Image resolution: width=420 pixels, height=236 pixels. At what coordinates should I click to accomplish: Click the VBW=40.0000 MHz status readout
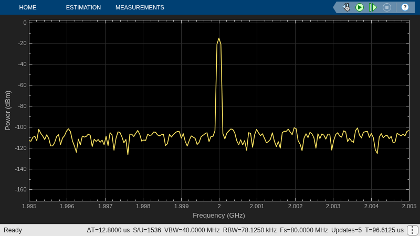point(192,230)
